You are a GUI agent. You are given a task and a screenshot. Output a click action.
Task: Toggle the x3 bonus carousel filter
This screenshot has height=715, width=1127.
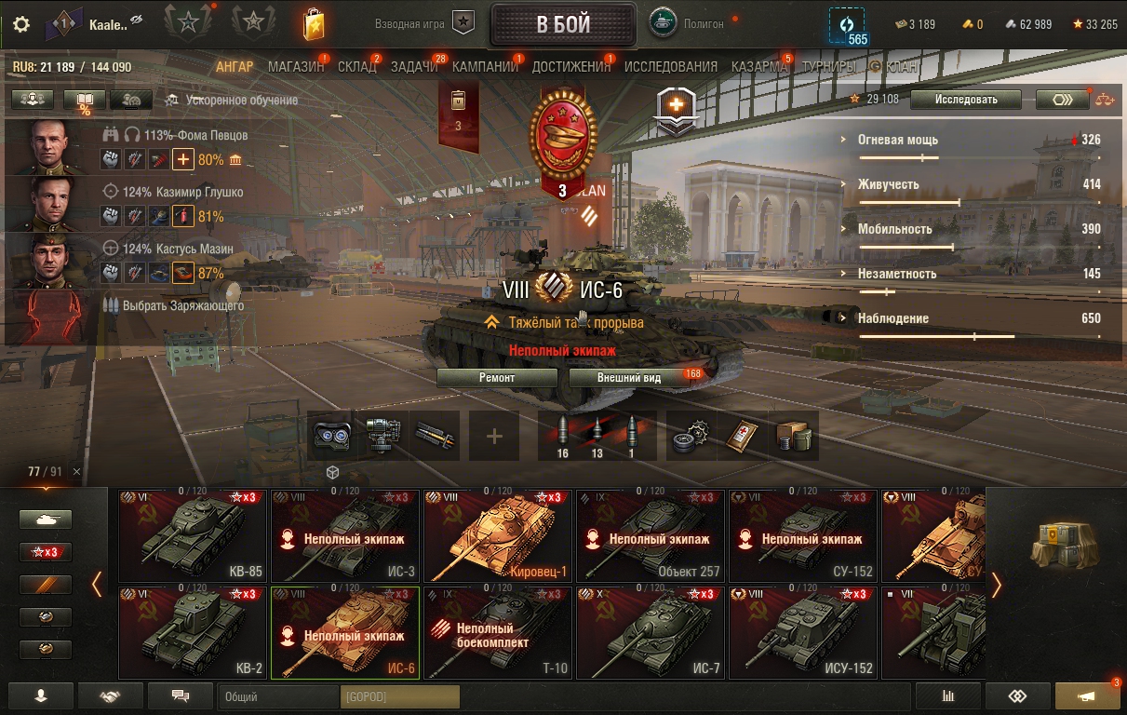click(46, 552)
